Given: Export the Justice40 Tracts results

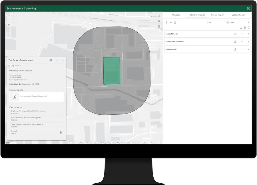Looking at the screenshot, I should click(x=235, y=34).
